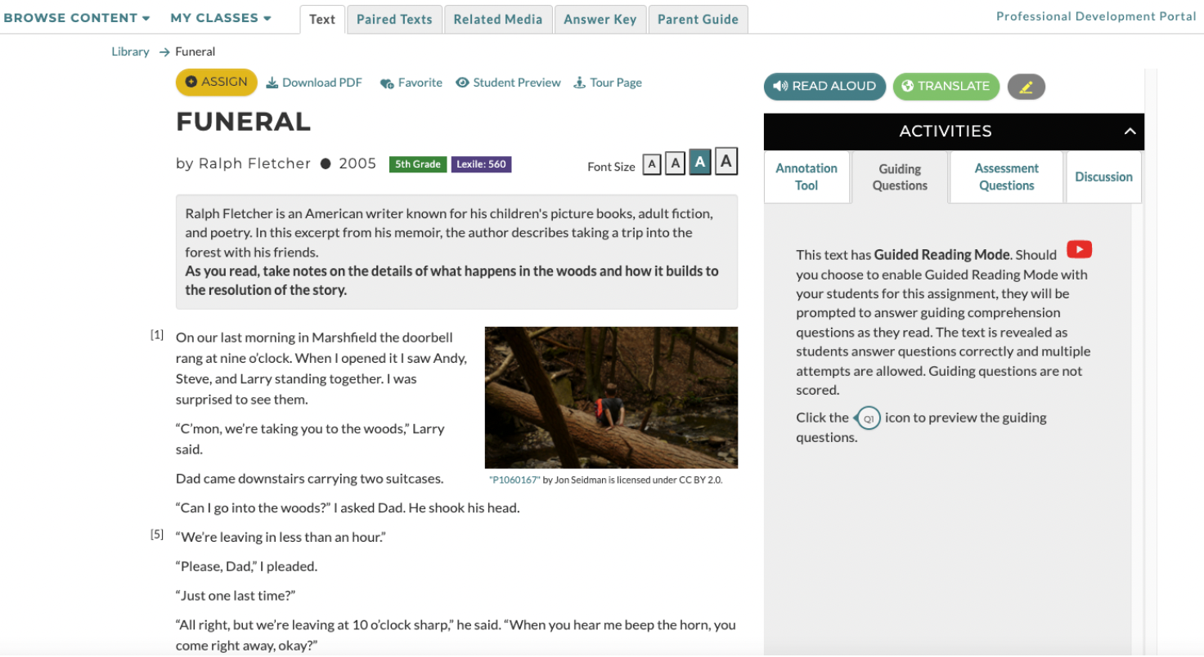
Task: Switch to the Annotation Tool tab
Action: coord(806,177)
